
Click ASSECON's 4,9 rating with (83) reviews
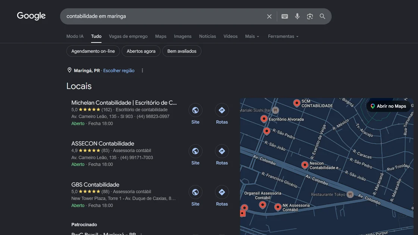click(90, 151)
